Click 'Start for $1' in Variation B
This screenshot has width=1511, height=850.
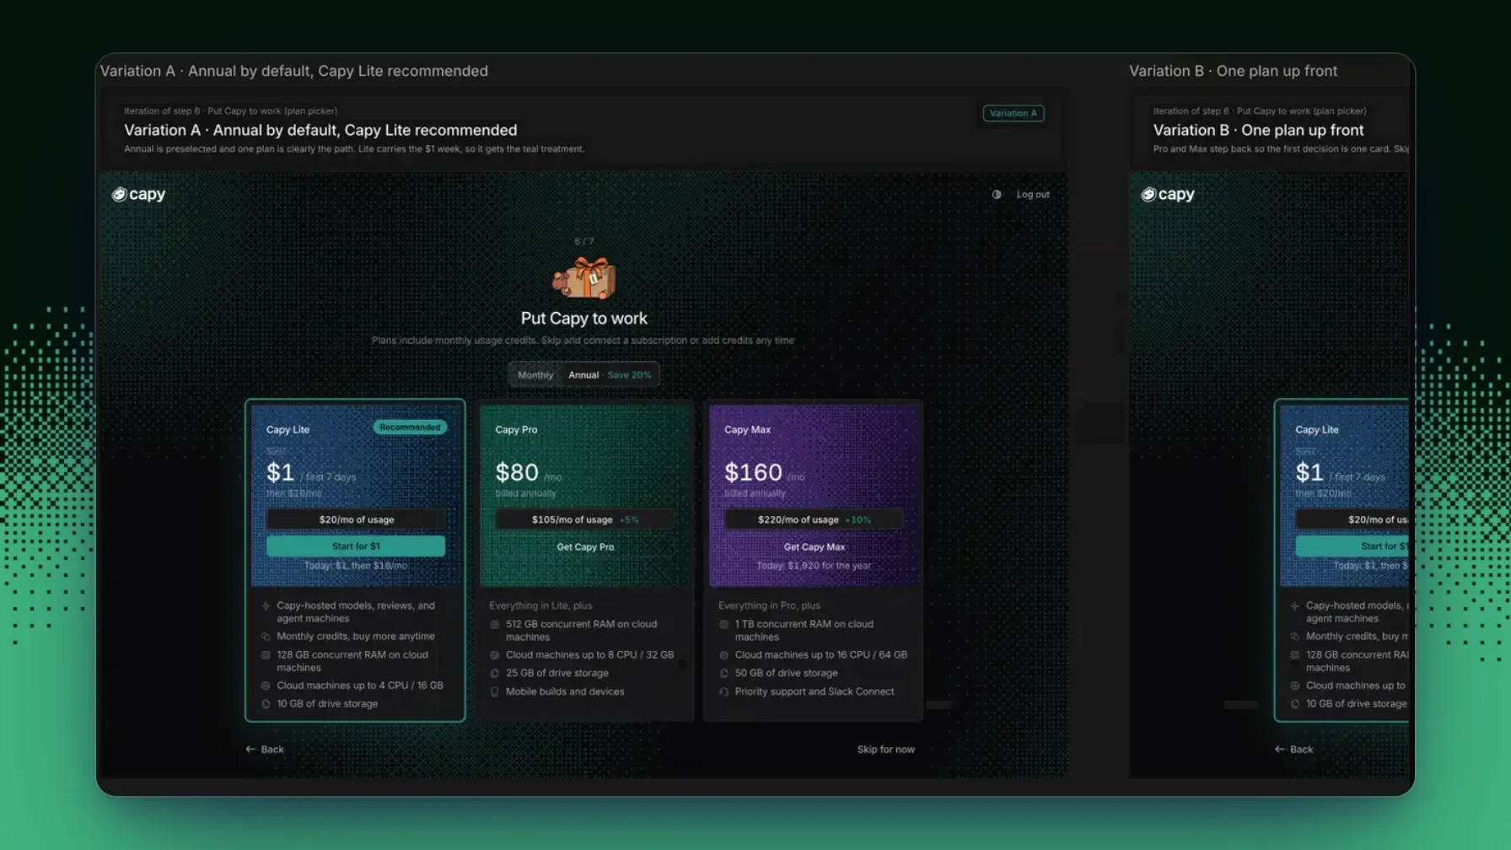pyautogui.click(x=1352, y=546)
